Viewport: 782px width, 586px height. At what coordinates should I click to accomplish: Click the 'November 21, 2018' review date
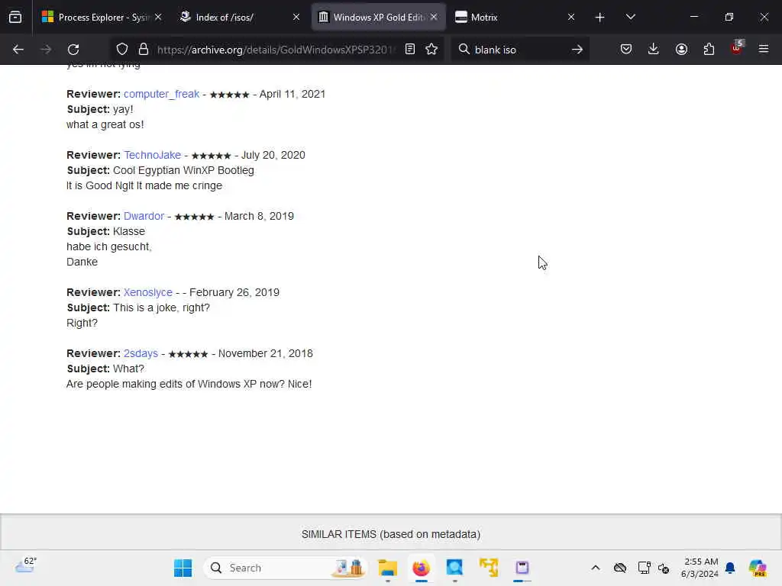click(265, 353)
